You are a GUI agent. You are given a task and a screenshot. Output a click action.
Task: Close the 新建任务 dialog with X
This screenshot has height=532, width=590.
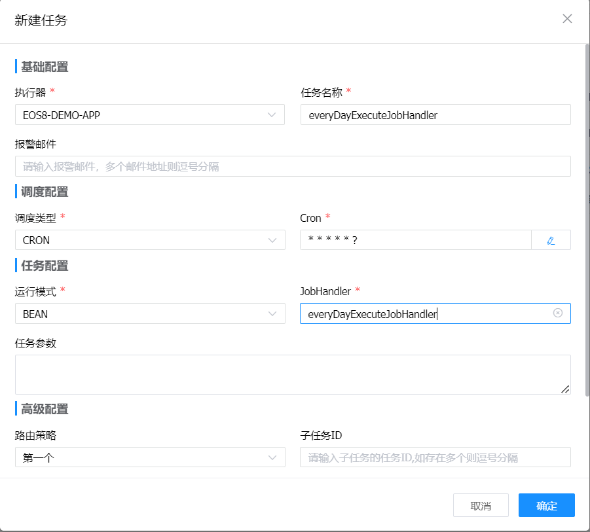pyautogui.click(x=567, y=18)
